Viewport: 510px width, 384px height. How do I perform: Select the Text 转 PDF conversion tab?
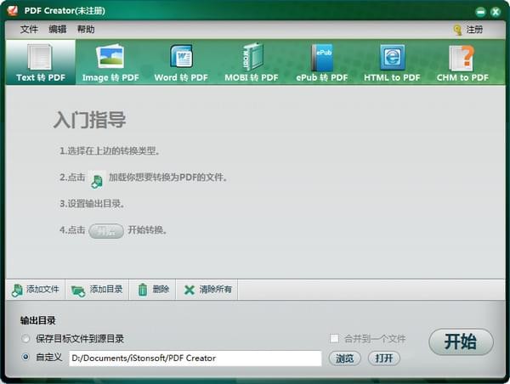point(41,62)
